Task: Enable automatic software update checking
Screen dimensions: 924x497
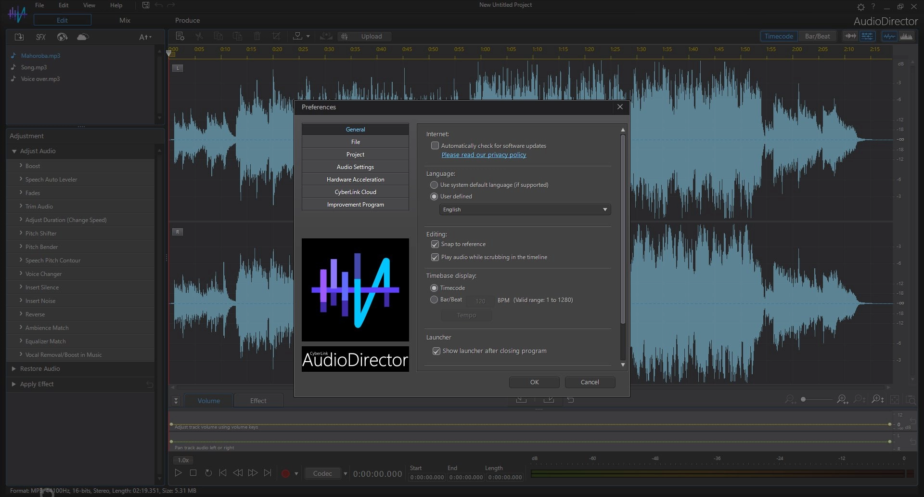Action: tap(435, 145)
